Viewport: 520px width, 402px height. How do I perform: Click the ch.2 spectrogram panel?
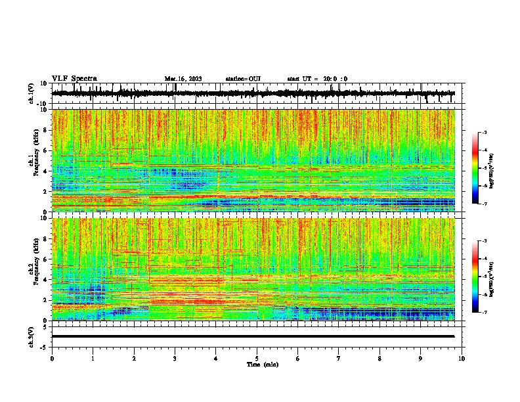coord(253,269)
